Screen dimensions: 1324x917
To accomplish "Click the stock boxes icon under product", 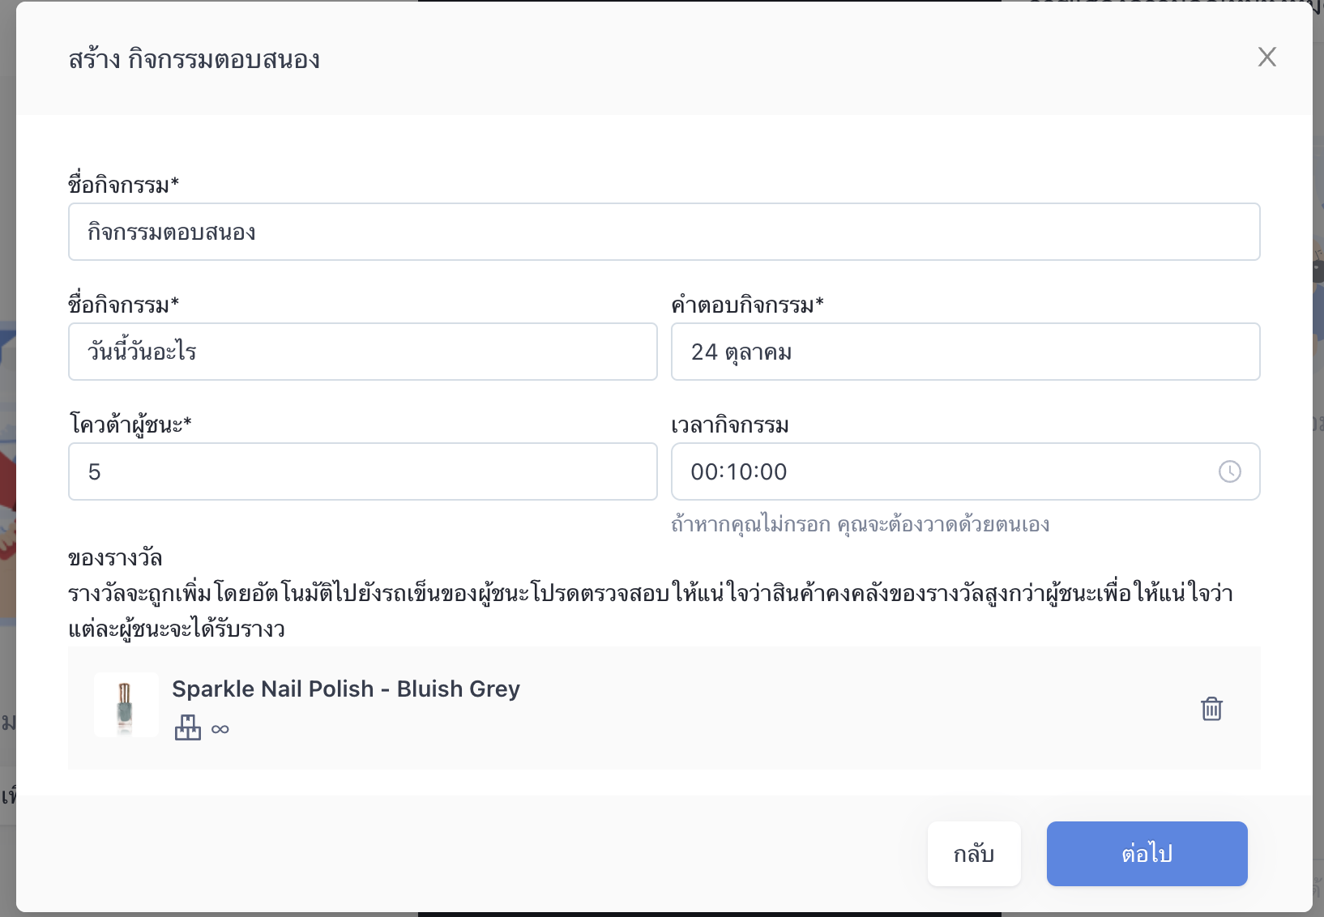I will point(188,727).
